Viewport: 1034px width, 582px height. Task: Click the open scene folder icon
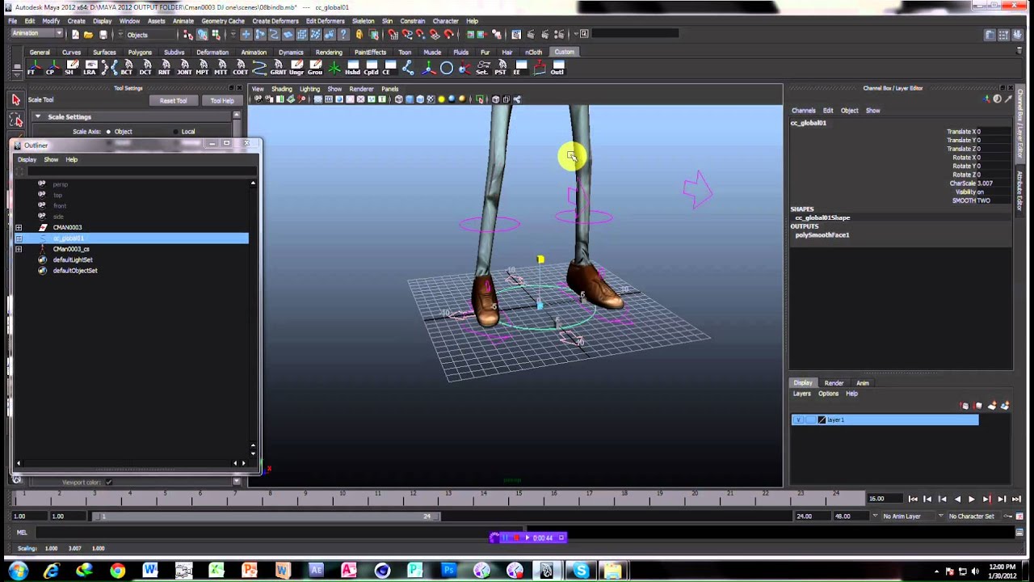pyautogui.click(x=88, y=34)
